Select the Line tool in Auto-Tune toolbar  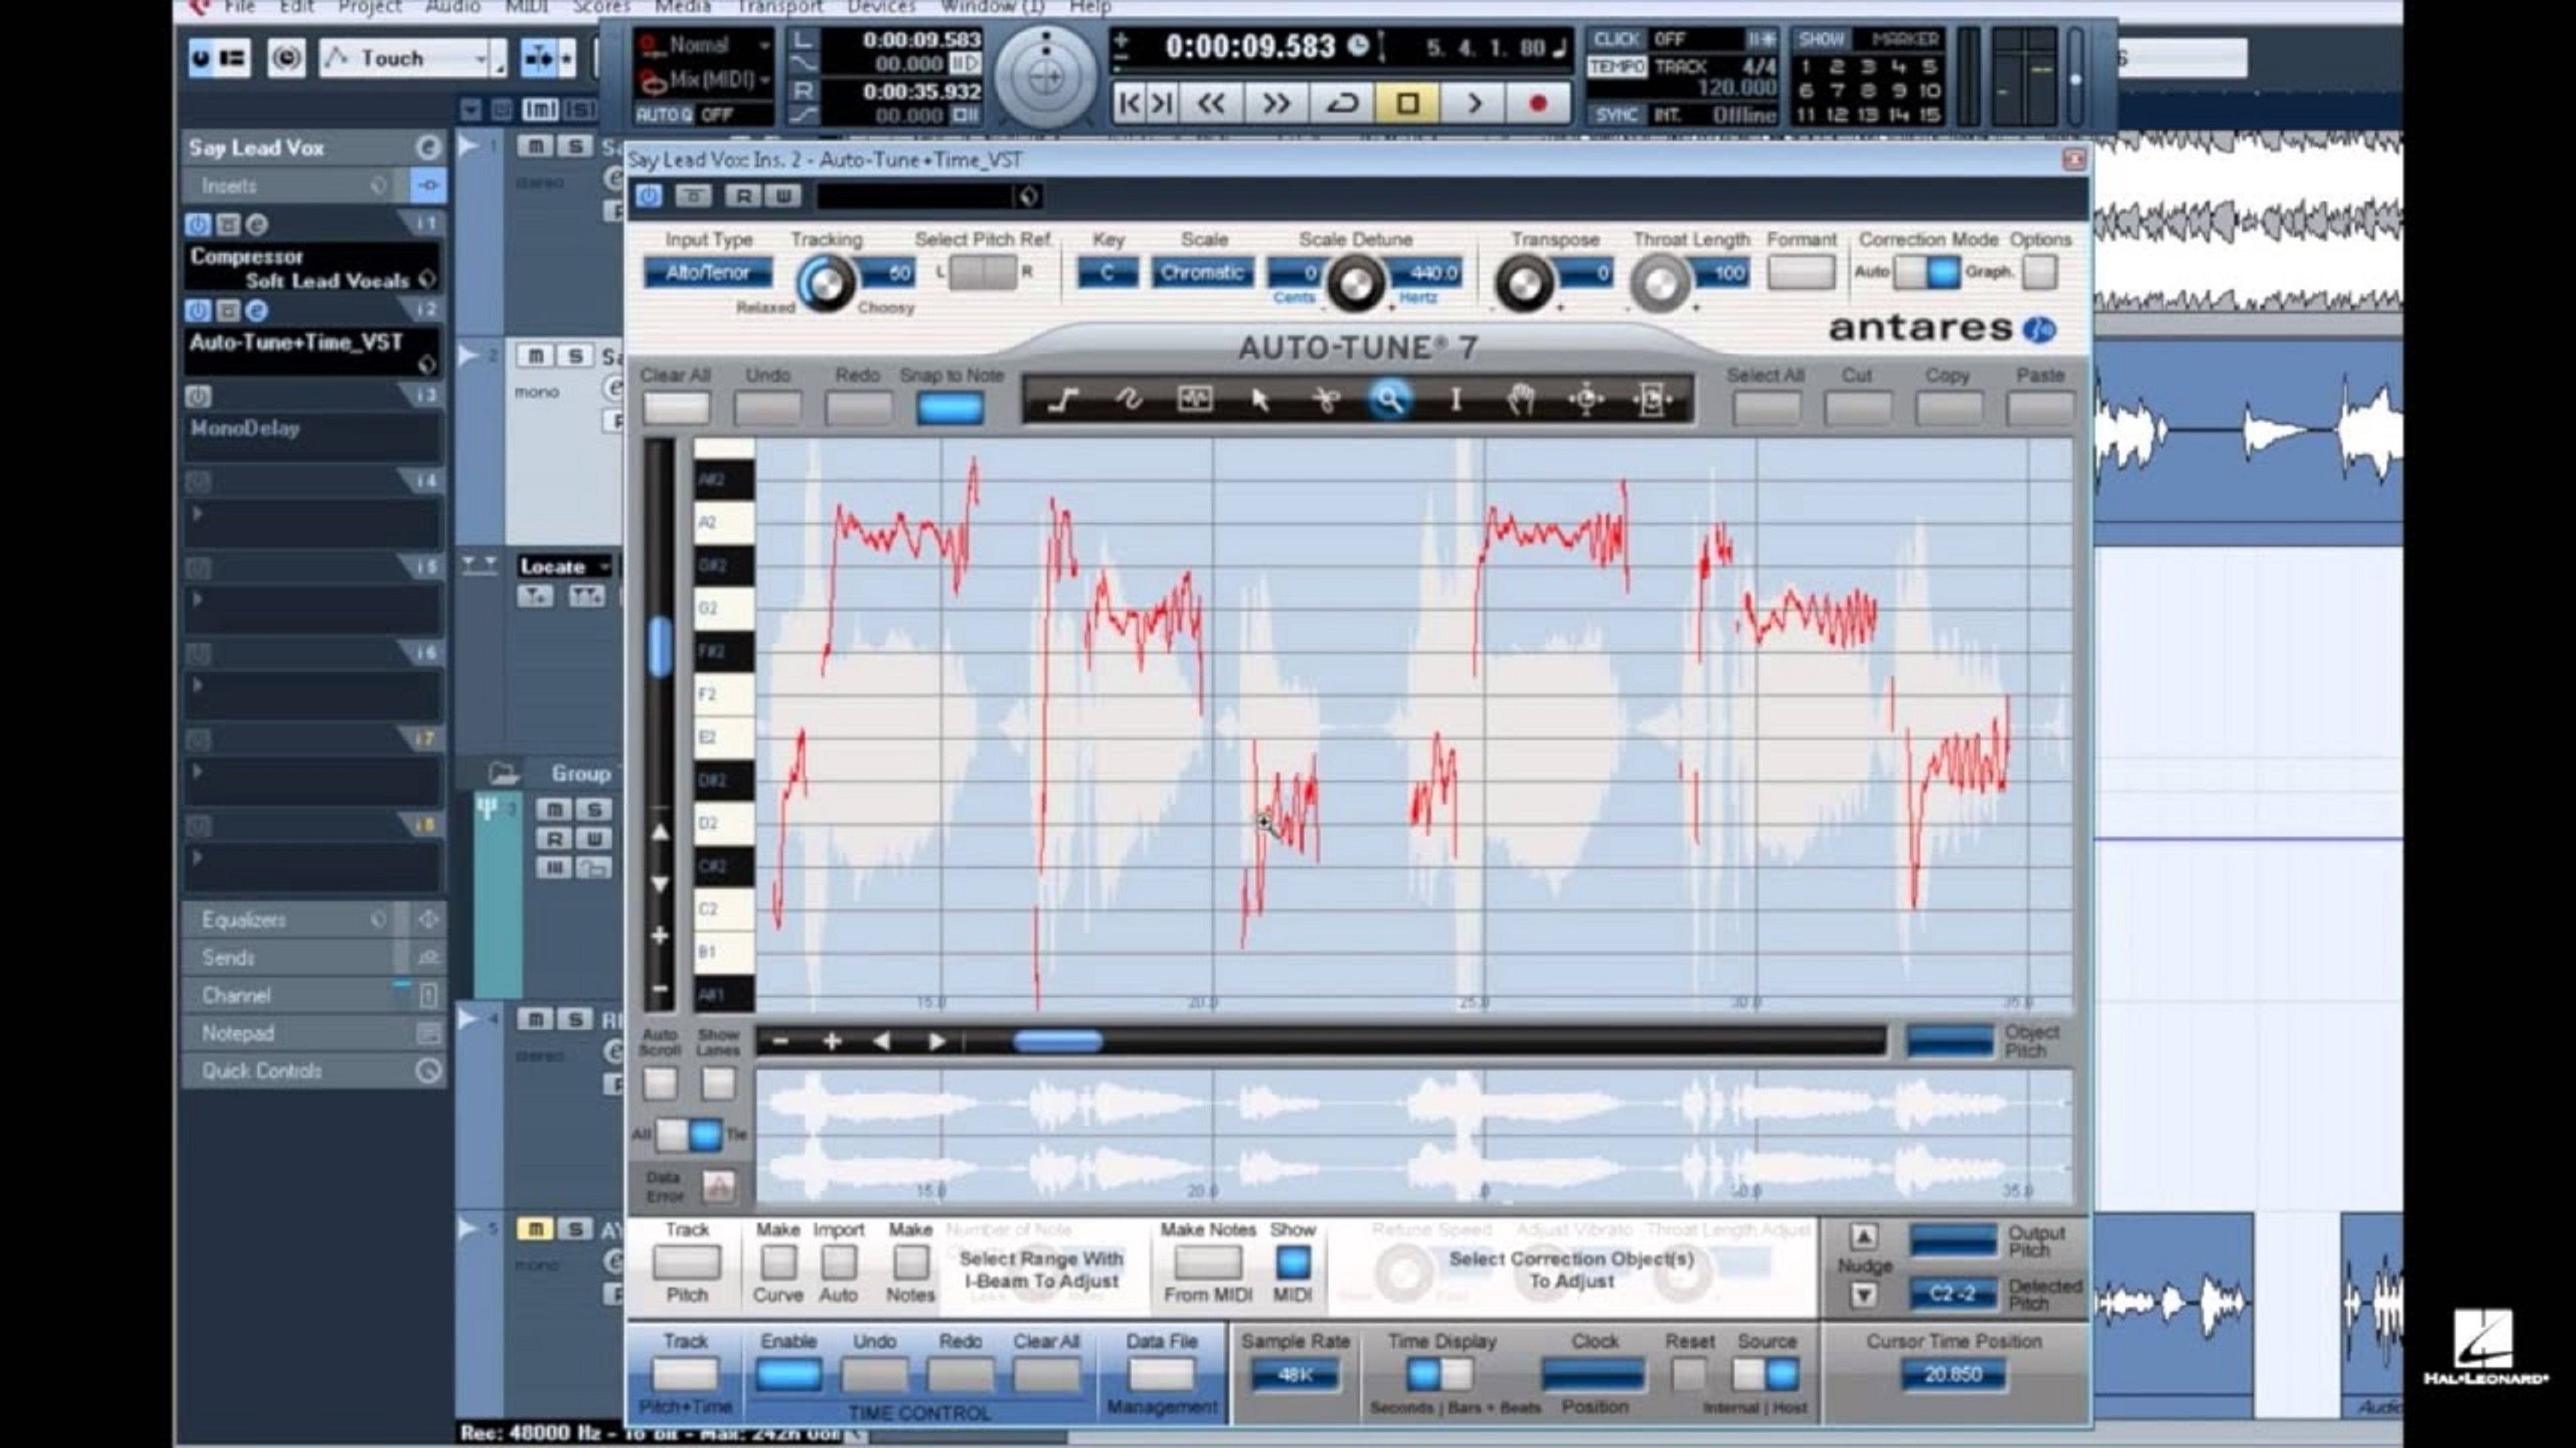[x=1062, y=400]
